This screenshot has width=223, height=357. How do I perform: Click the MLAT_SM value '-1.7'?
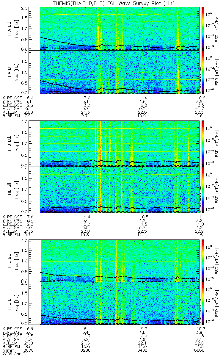pyautogui.click(x=200, y=109)
